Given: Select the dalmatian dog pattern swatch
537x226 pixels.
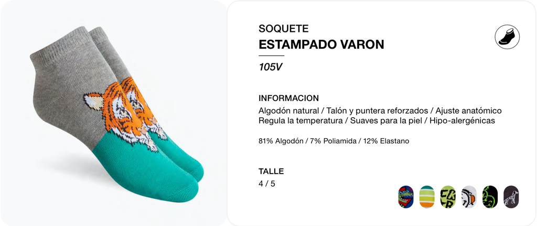Looking at the screenshot, I should [x=511, y=197].
